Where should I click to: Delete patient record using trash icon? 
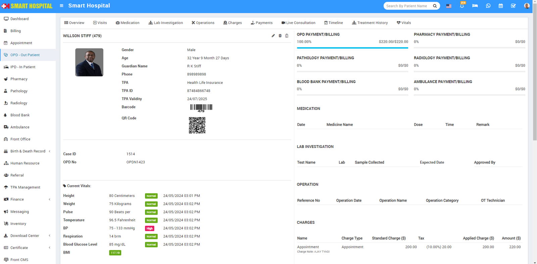click(280, 36)
